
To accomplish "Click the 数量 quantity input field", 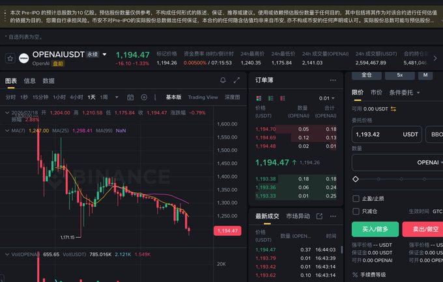I will (397, 162).
